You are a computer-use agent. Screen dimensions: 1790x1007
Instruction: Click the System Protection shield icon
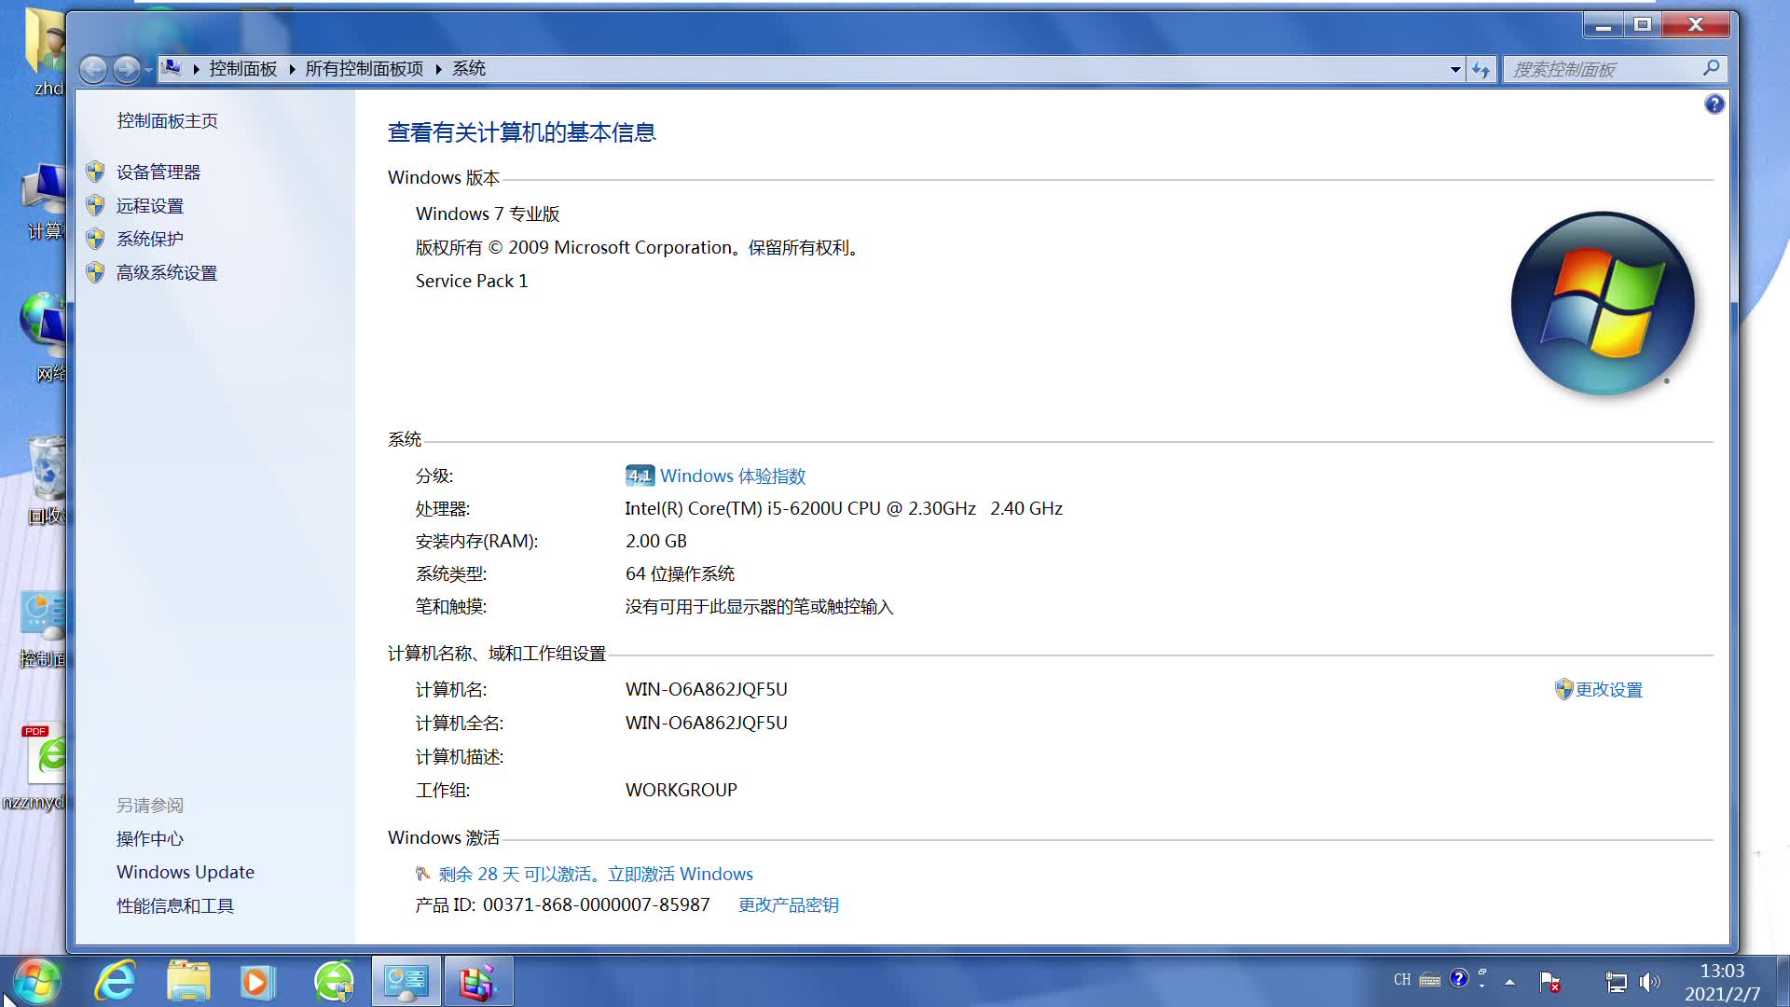95,239
